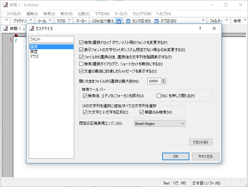The width and height of the screenshot is (248, 187).
Task: Decrease the 置換の最大数 spinner value
Action: 163,83
